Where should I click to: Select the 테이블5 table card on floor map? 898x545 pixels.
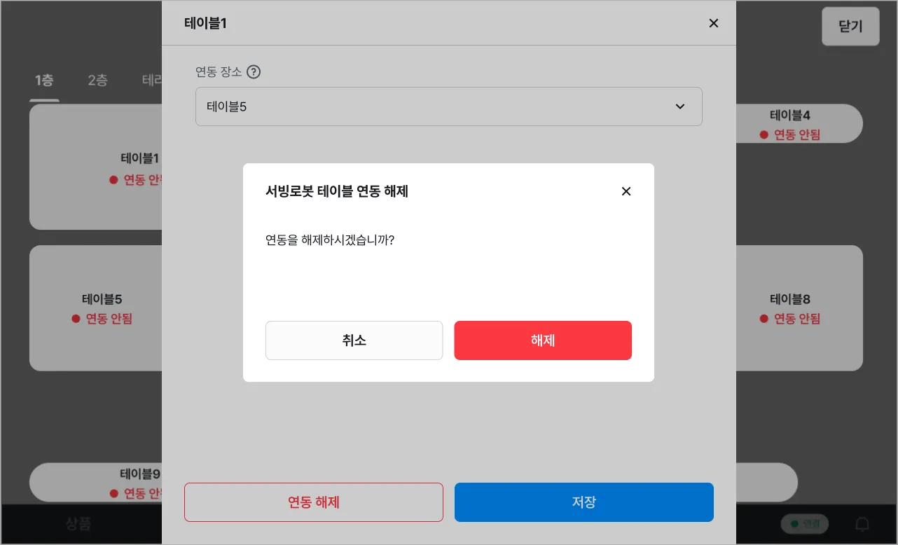96,308
